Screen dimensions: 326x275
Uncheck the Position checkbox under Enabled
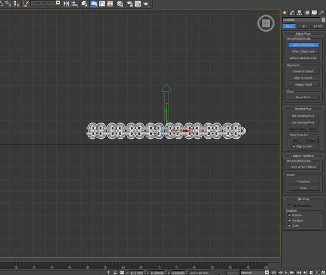(x=289, y=215)
